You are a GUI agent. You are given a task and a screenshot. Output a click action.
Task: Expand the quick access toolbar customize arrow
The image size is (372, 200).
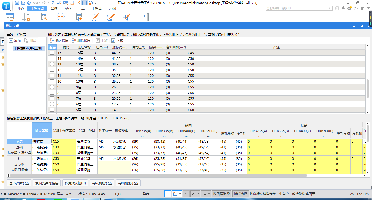[x=96, y=3]
